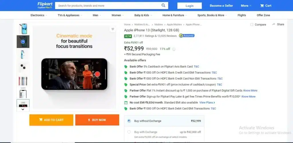Select Buy with Exchange radio option

click(129, 132)
